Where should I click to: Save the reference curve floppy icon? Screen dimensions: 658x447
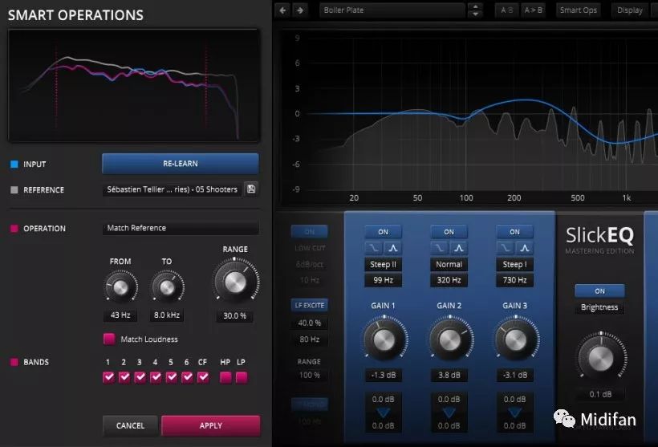point(251,189)
